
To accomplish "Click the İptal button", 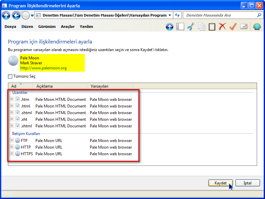I will (247, 183).
